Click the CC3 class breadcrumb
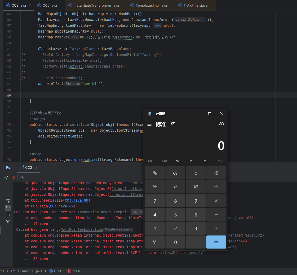This screenshot has height=275, width=297. (55, 271)
